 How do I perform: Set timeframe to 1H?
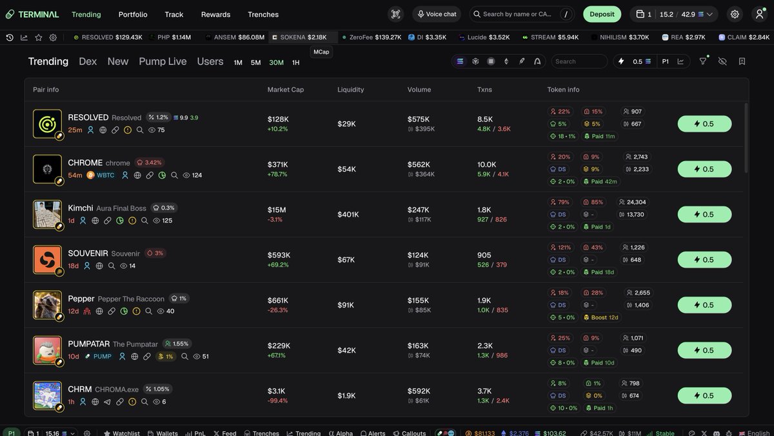295,63
